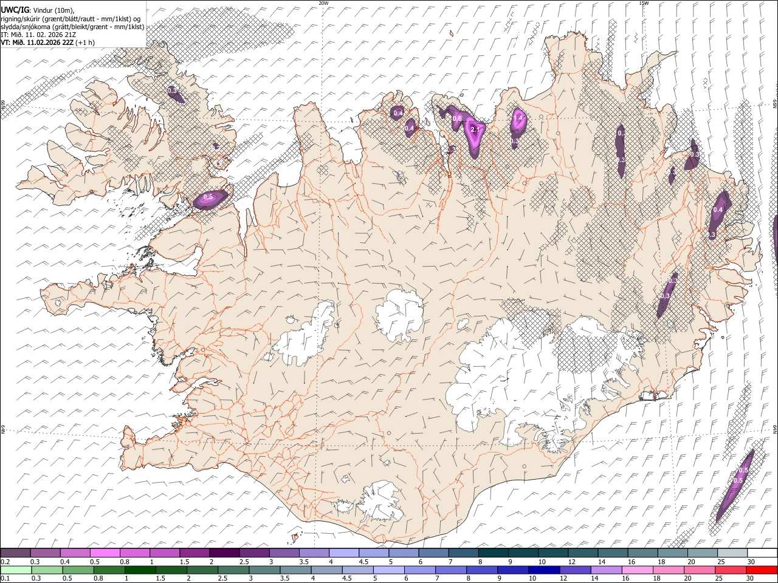Select lower legend swatch between 3 and 3.5
The image size is (778, 583).
(x=264, y=570)
